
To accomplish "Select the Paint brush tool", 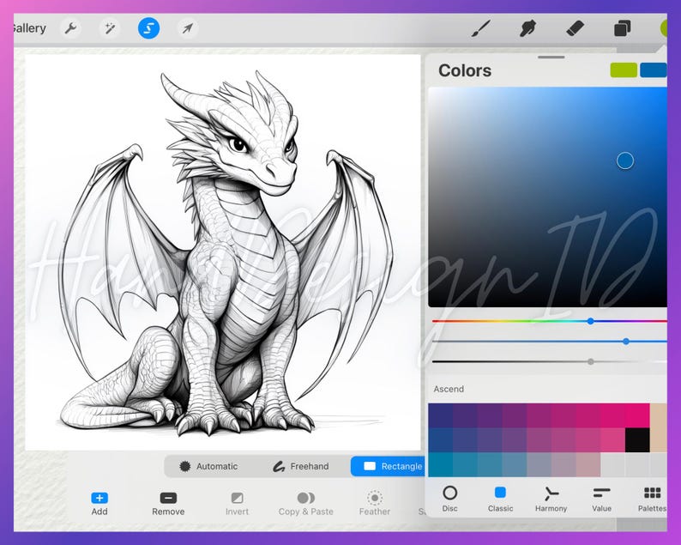I will pyautogui.click(x=481, y=28).
